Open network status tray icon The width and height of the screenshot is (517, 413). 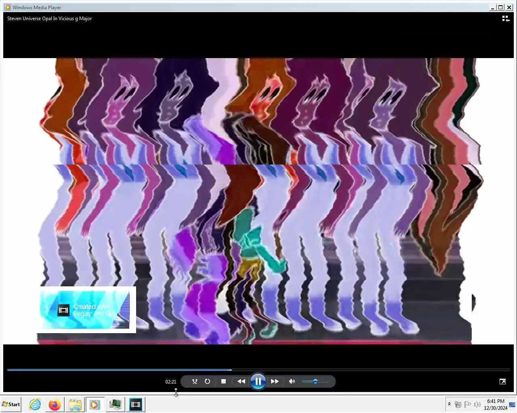point(458,405)
